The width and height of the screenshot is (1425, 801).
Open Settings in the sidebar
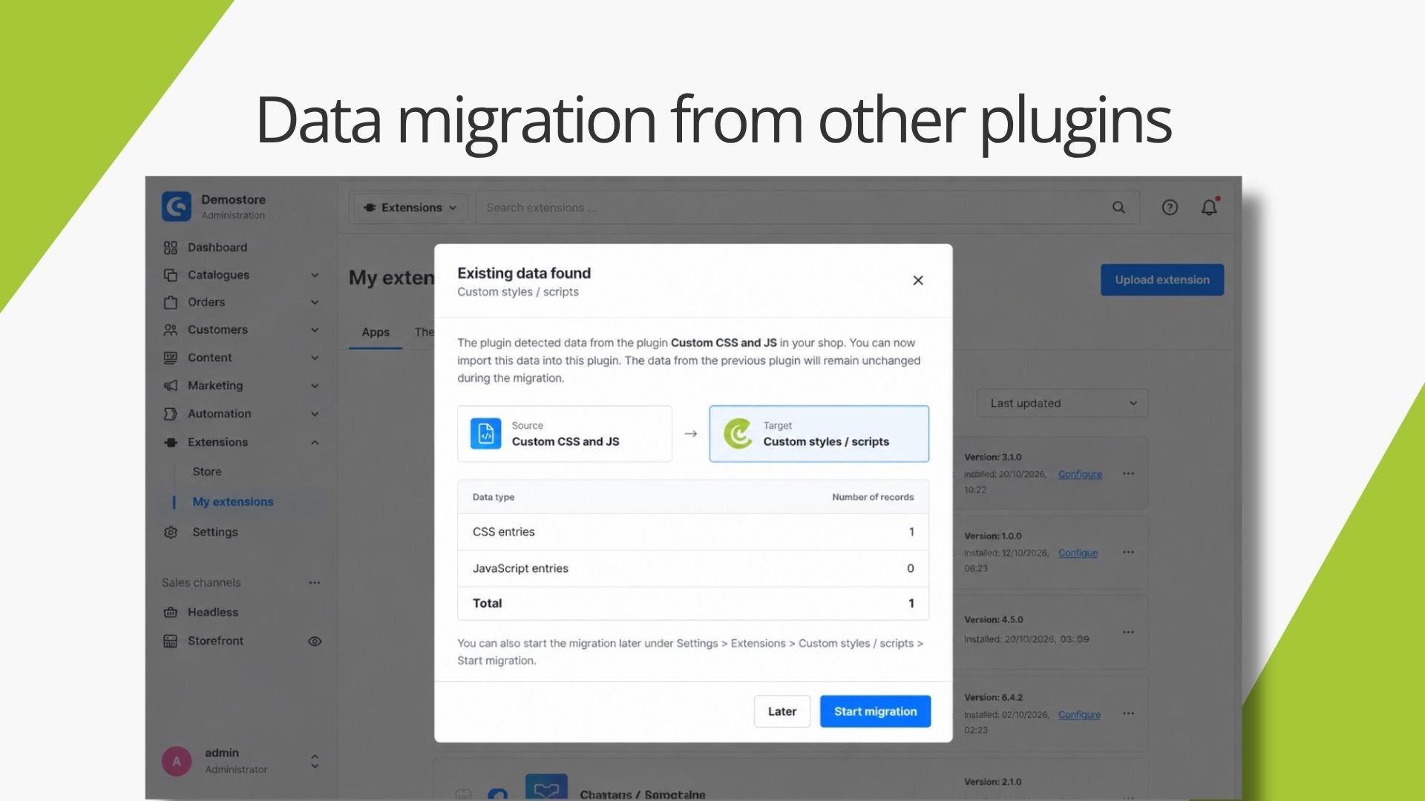pos(215,533)
